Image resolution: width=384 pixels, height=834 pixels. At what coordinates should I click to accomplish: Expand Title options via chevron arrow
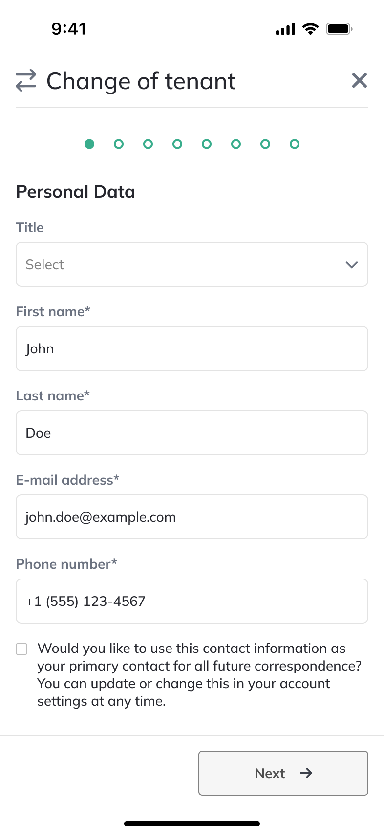click(352, 265)
